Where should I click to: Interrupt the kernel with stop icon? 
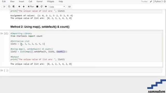[x=37, y=7]
